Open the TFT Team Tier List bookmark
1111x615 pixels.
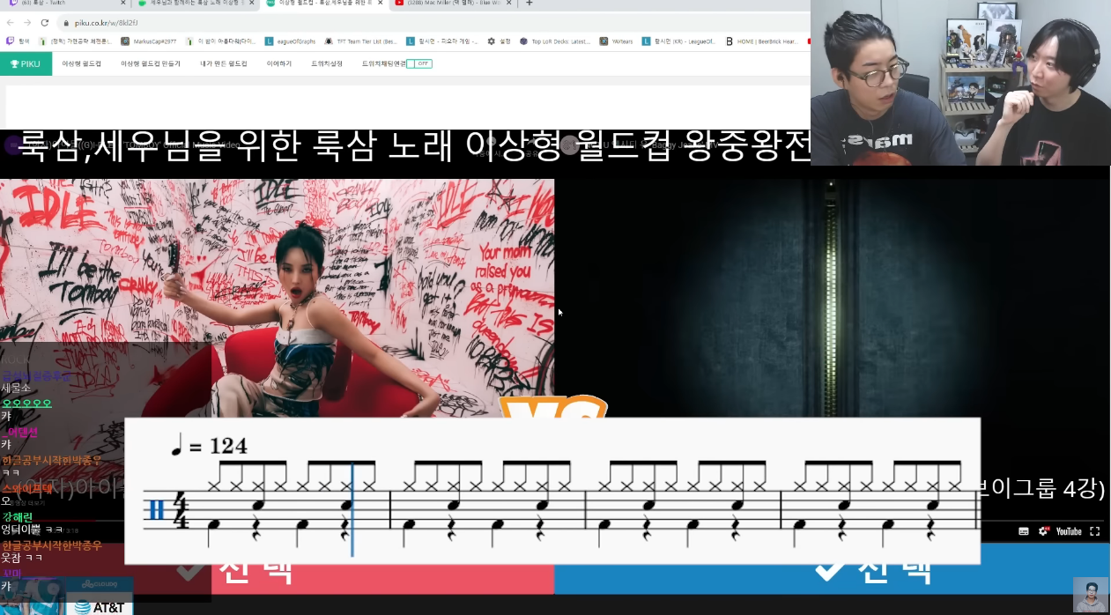point(361,41)
